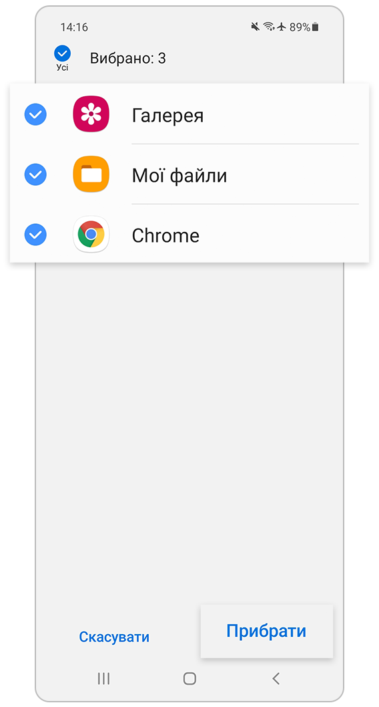Uncheck the Галерея checkbox
379x707 pixels.
click(35, 114)
